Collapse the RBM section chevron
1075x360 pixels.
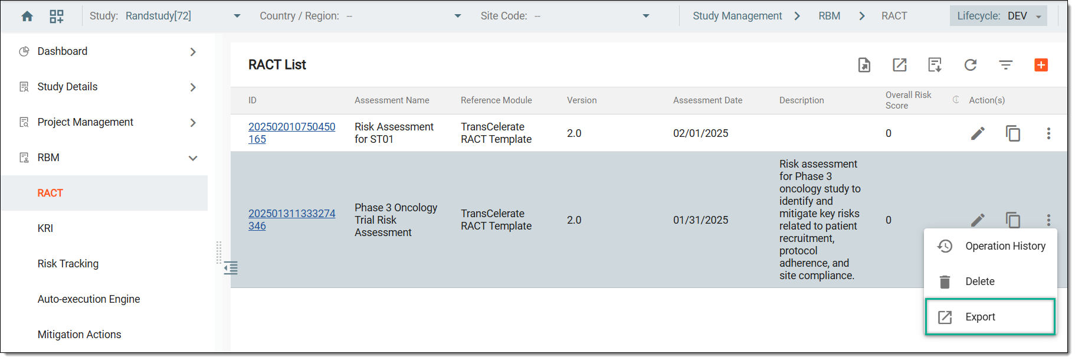tap(193, 158)
